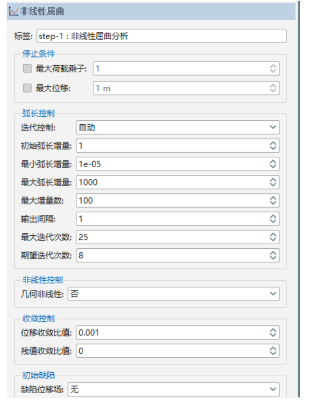Click the 最大弧长增量 spinner arrows
Image resolution: width=310 pixels, height=403 pixels.
[273, 182]
